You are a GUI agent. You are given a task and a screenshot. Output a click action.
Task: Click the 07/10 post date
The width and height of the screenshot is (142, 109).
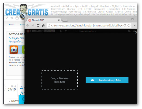pos(12,89)
